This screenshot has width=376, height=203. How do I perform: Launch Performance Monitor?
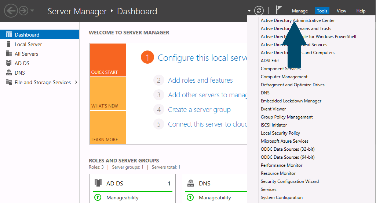[281, 165]
